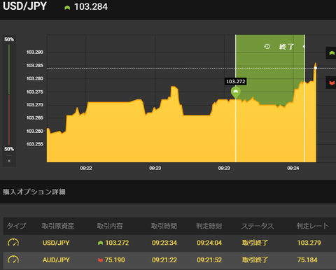Click the 09:24 time axis label
The height and width of the screenshot is (270, 336).
293,168
